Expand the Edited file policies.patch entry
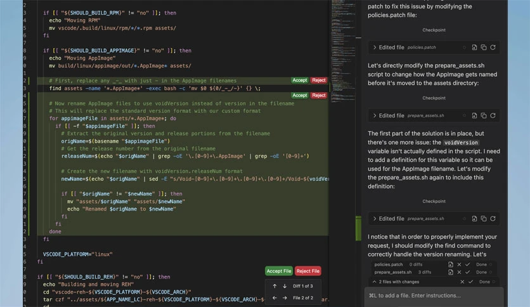Image resolution: width=530 pixels, height=307 pixels. point(375,48)
